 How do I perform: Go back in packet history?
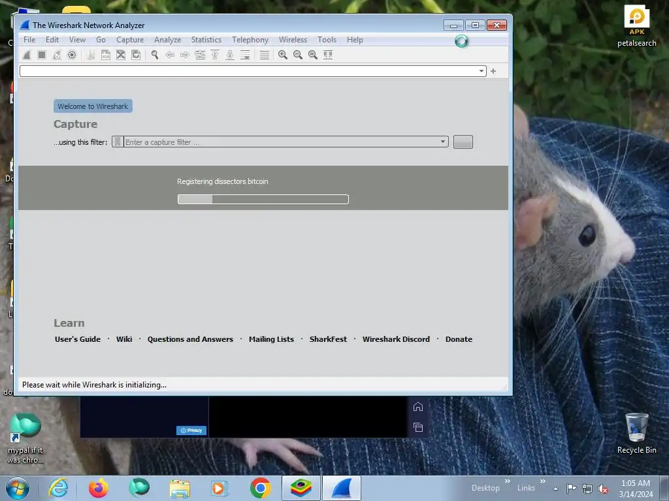pyautogui.click(x=170, y=55)
